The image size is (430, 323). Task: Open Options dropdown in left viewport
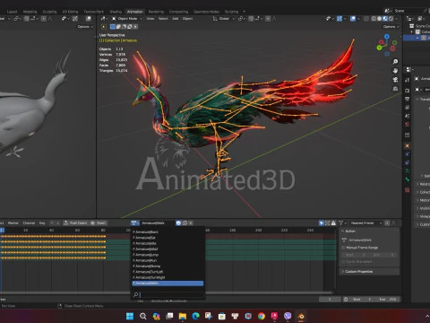tap(85, 27)
